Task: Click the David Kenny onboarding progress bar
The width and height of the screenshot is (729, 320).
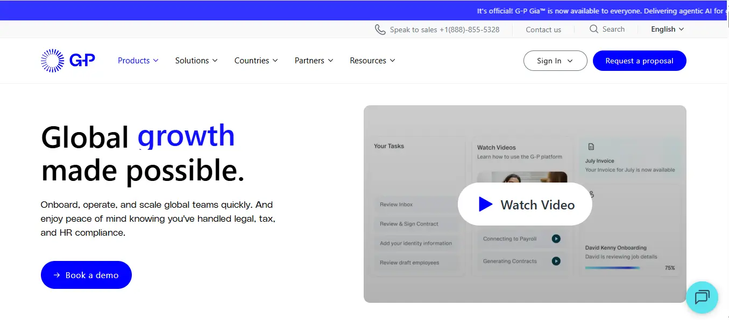Action: coord(612,267)
